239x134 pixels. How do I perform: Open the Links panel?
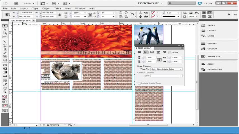[211, 36]
